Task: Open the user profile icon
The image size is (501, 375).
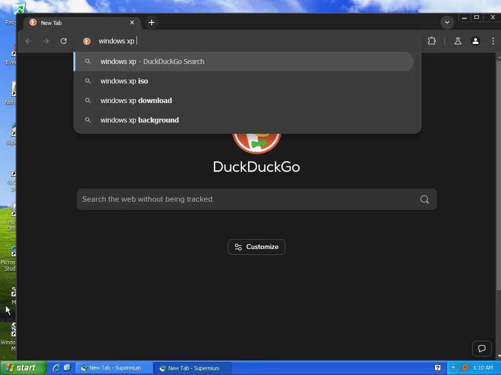Action: click(476, 41)
